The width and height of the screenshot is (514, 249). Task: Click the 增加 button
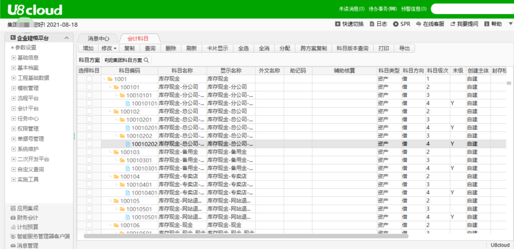pos(88,49)
